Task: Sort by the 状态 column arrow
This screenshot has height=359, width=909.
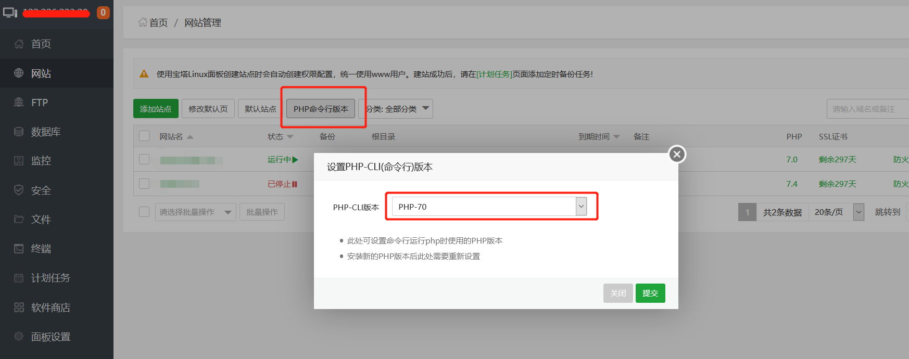Action: (x=290, y=137)
